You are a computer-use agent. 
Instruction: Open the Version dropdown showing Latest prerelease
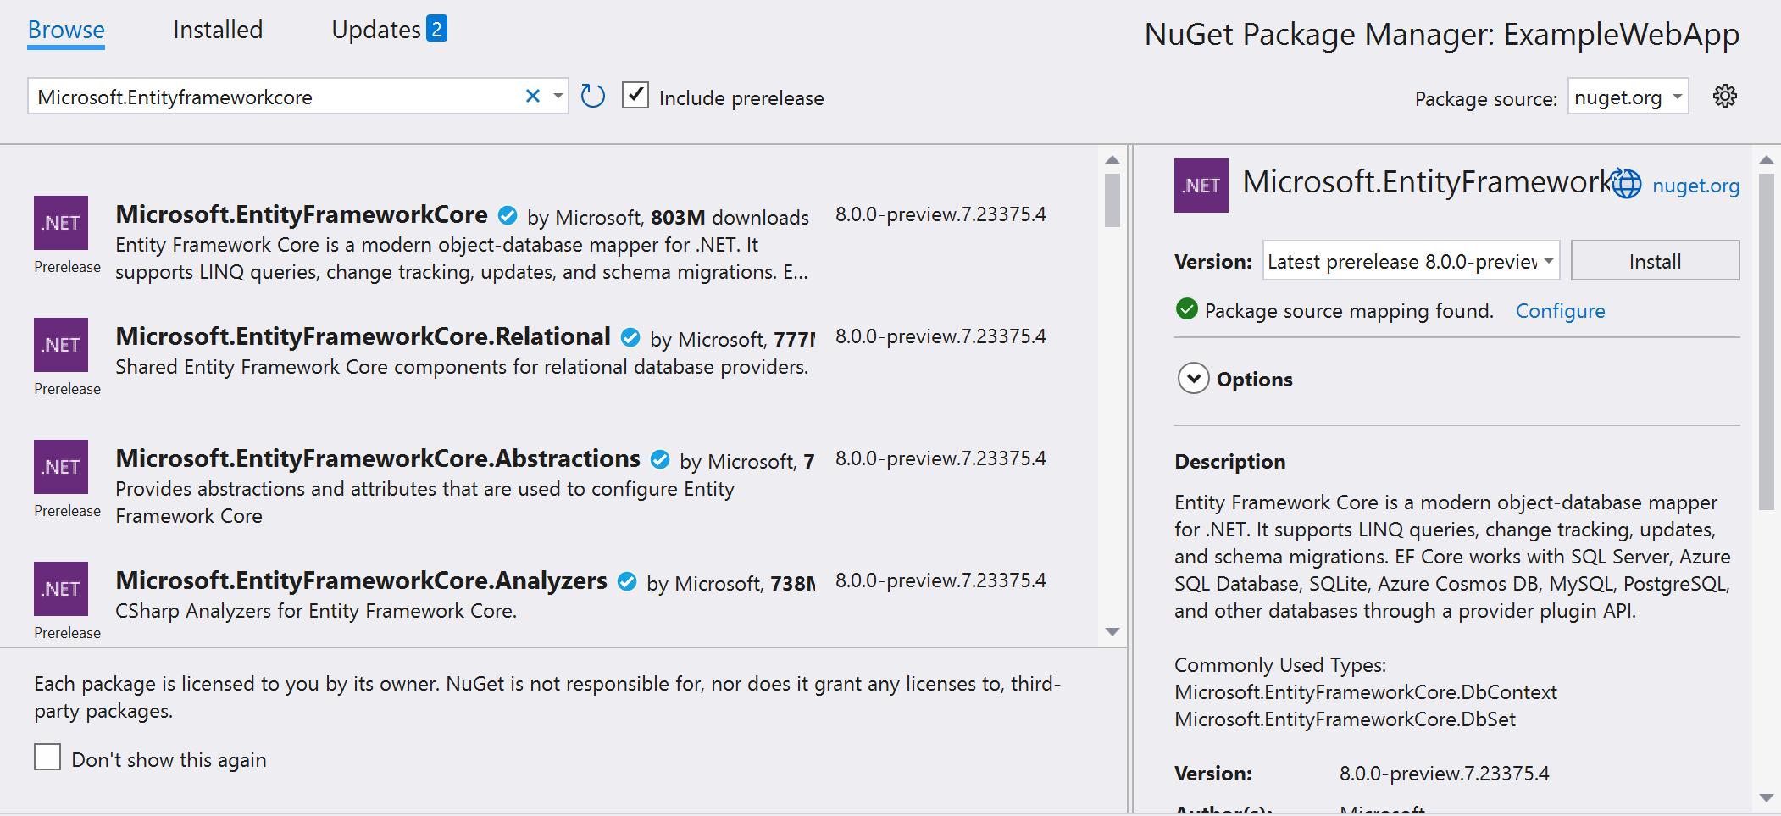point(1411,261)
